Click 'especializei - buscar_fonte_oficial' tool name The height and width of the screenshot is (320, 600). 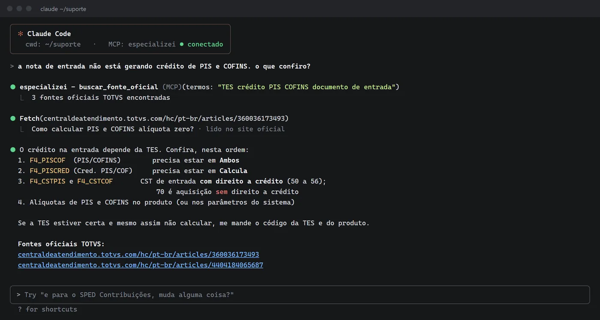pyautogui.click(x=89, y=87)
